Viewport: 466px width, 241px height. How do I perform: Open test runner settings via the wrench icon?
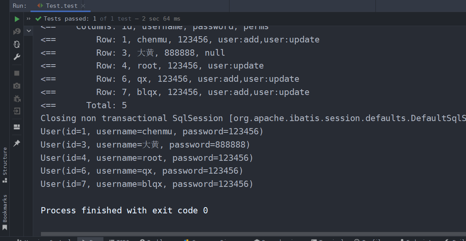click(x=16, y=57)
